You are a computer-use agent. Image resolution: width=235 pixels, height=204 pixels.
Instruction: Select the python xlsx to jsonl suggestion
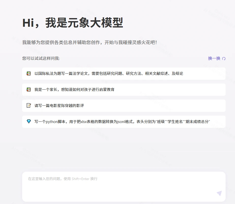tap(124, 122)
